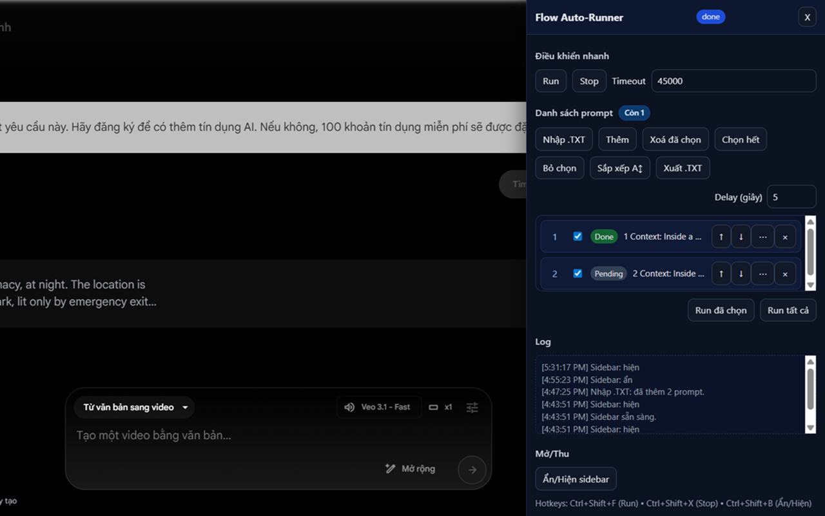Click the Thêm button
Image resolution: width=825 pixels, height=516 pixels.
point(617,139)
